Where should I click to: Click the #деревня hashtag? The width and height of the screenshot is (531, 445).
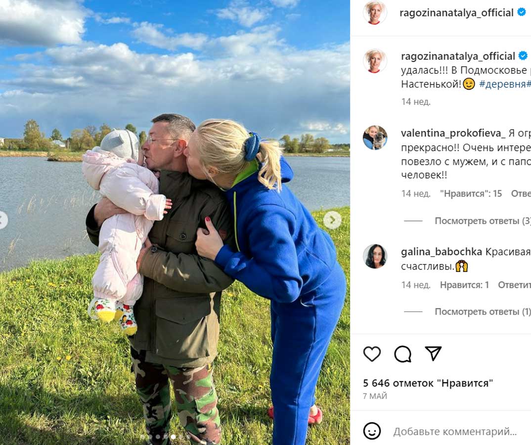pyautogui.click(x=502, y=84)
